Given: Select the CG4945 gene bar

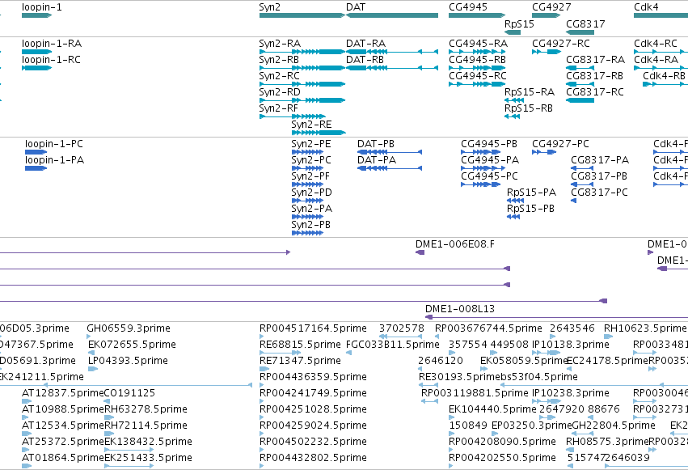Looking at the screenshot, I should point(477,16).
